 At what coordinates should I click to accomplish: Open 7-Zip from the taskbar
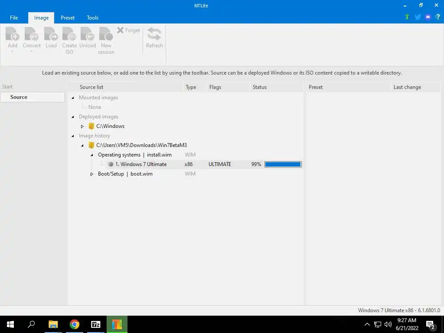(96, 324)
